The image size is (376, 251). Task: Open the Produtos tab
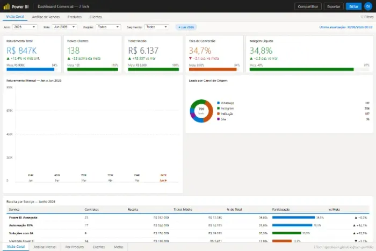pyautogui.click(x=75, y=17)
